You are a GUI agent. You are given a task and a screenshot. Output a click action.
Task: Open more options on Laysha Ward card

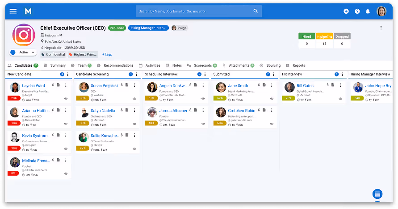66,85
